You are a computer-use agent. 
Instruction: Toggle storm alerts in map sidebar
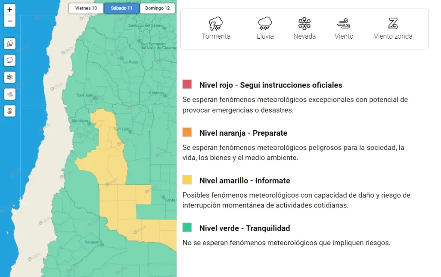coord(10,43)
